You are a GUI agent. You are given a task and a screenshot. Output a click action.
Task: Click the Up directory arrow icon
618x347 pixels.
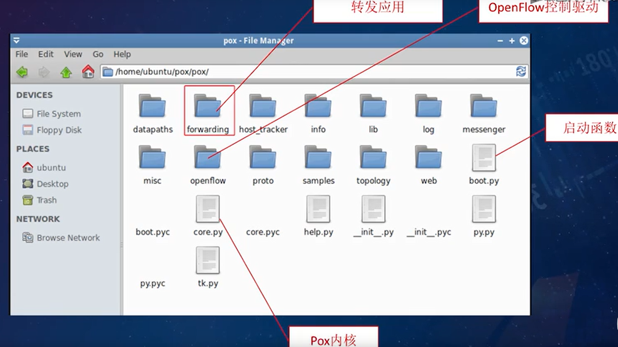[66, 72]
